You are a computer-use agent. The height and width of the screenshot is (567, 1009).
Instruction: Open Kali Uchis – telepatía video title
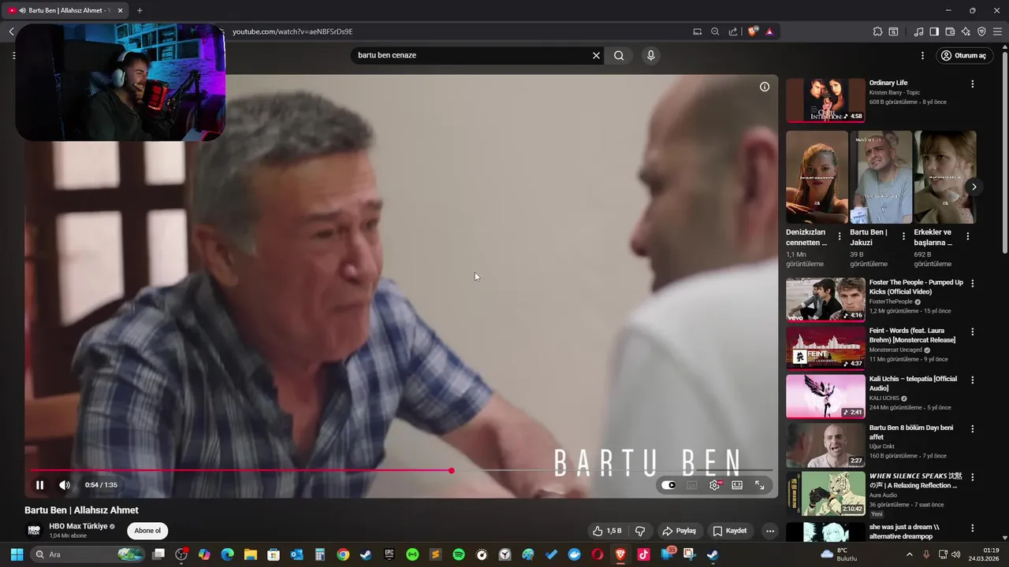point(913,384)
